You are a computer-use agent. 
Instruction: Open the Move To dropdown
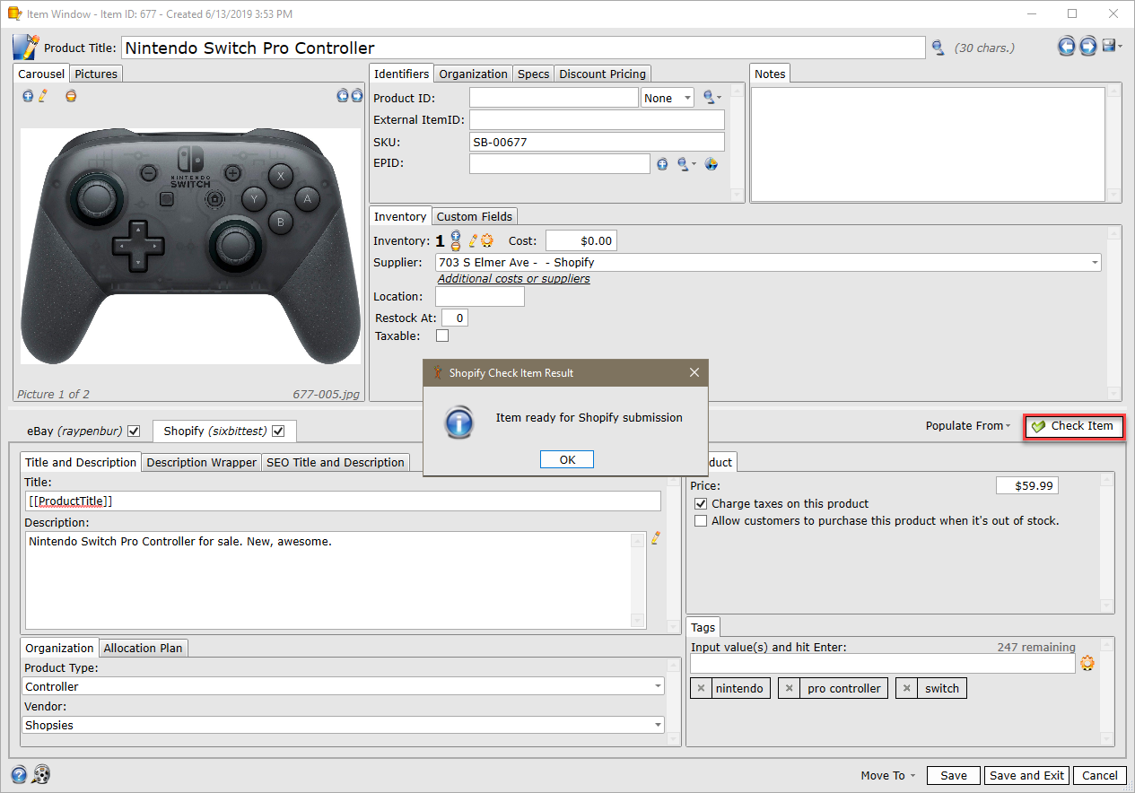point(888,776)
